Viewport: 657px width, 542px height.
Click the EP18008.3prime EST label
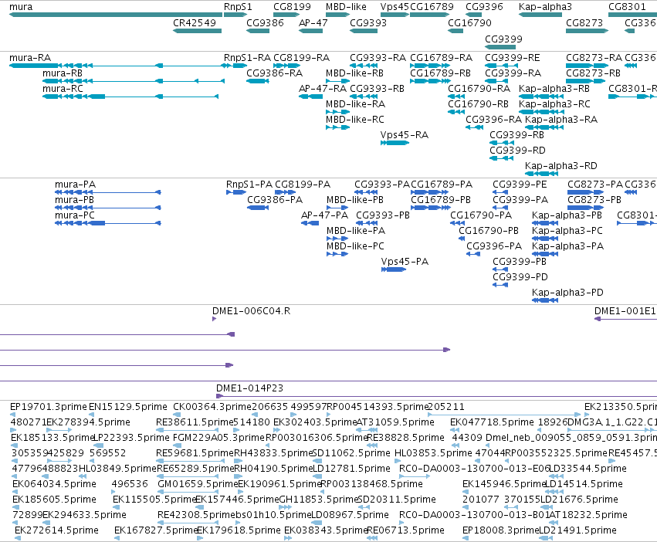[501, 530]
